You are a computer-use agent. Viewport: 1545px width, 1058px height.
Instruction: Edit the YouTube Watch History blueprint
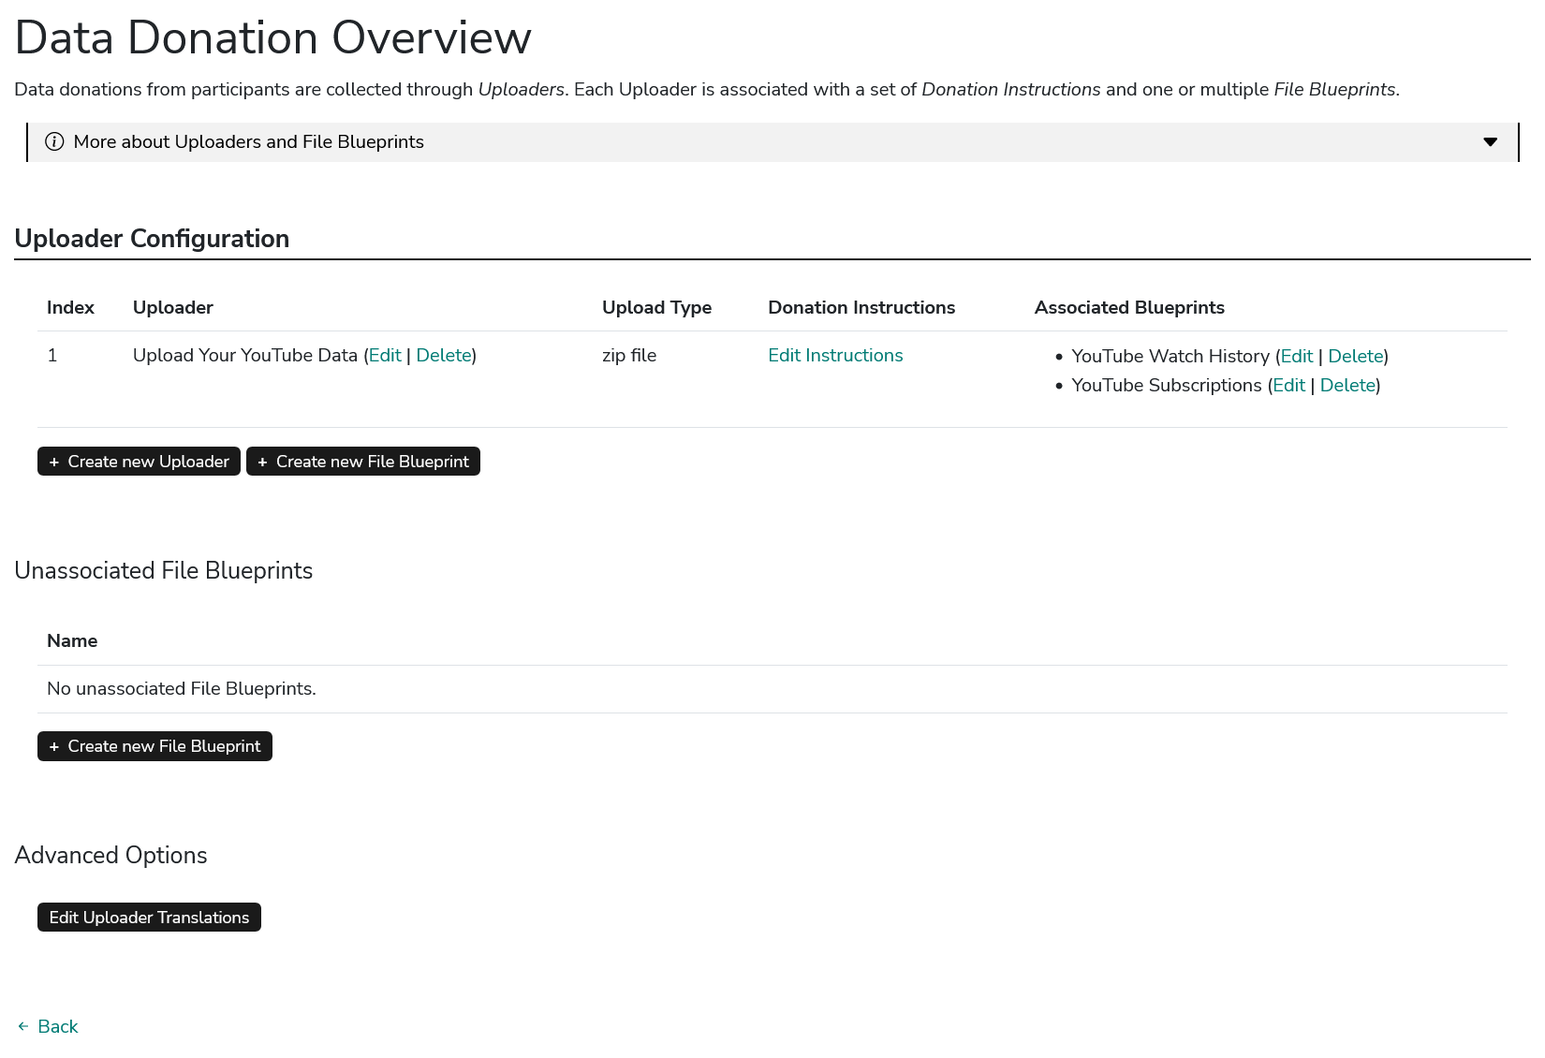1296,356
